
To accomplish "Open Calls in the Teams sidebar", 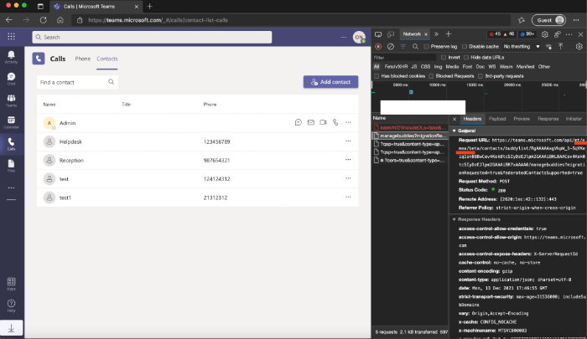I will click(x=11, y=144).
